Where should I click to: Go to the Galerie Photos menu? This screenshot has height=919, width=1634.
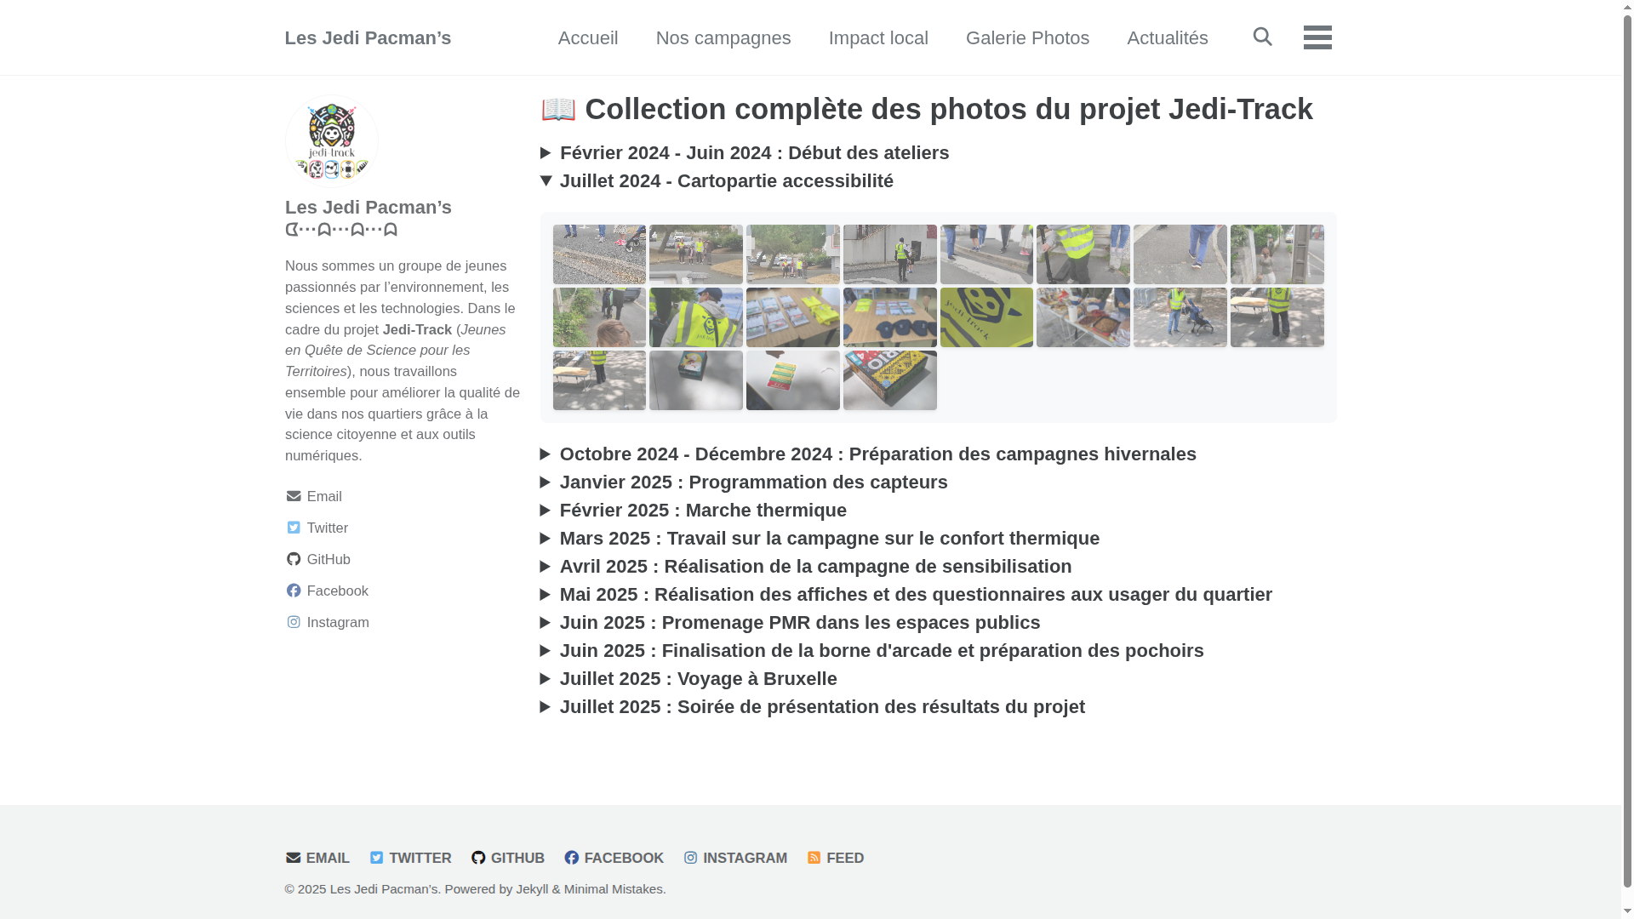[1026, 38]
